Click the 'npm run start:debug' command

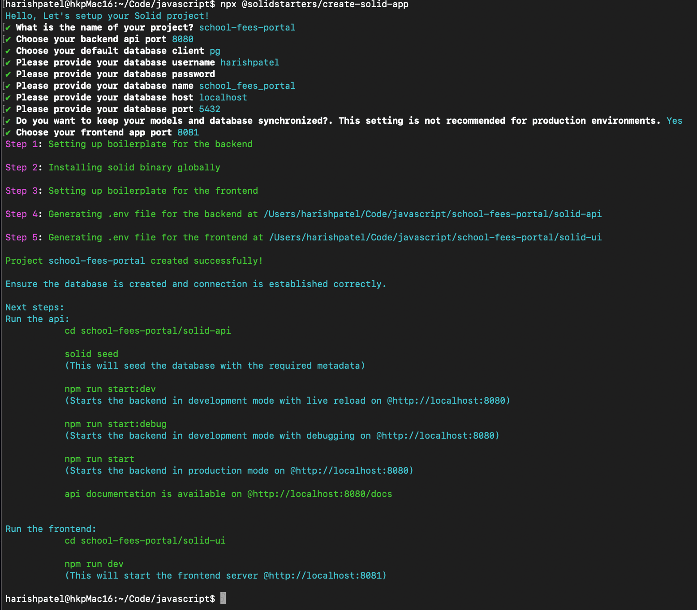[116, 424]
